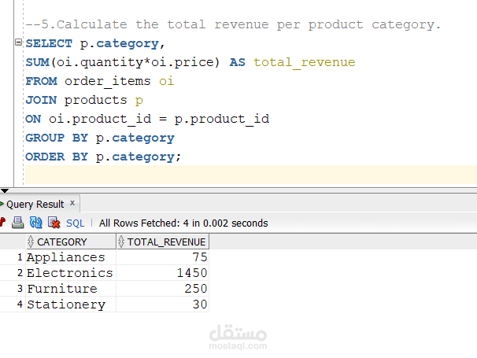Switch to the Query Result tab

(35, 204)
